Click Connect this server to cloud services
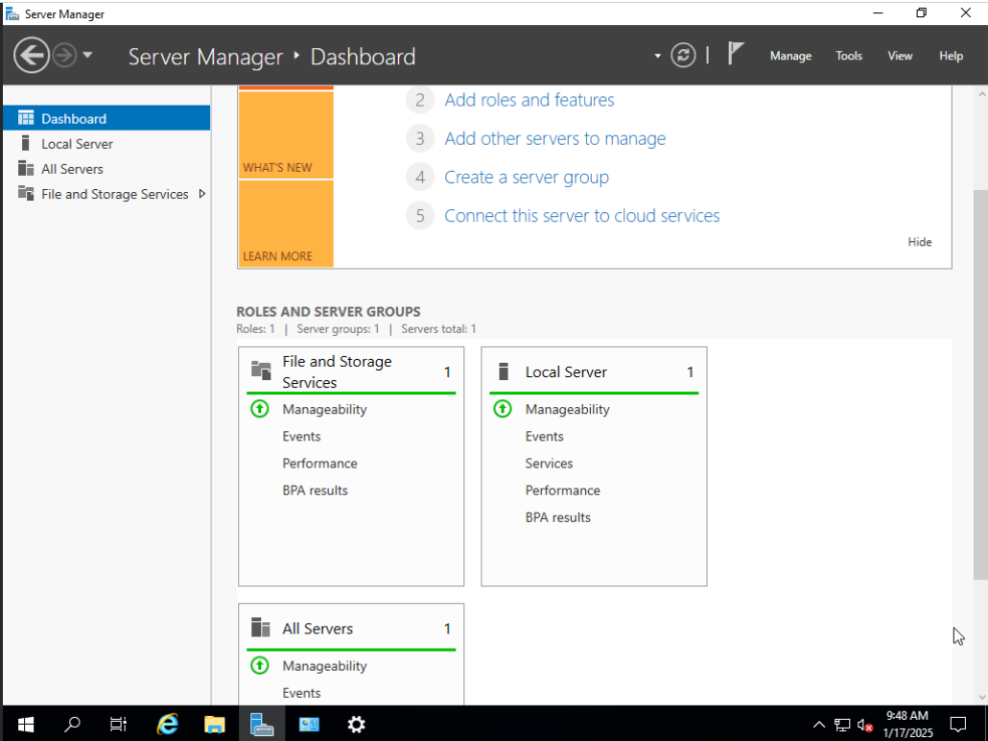 [x=581, y=216]
